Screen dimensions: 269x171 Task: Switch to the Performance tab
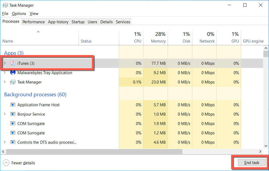[34, 22]
